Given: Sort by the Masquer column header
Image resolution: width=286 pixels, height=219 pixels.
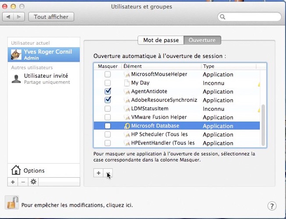Looking at the screenshot, I should (x=108, y=66).
